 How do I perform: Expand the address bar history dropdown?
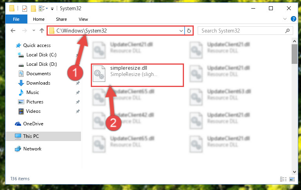click(x=181, y=31)
